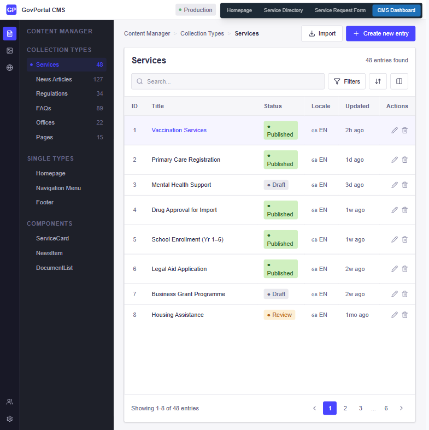Delete the Drug Approval for Import entry
The image size is (429, 430).
[x=405, y=210]
